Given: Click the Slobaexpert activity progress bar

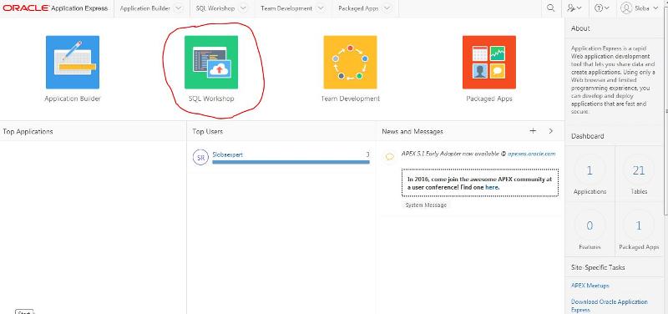Looking at the screenshot, I should (x=291, y=162).
